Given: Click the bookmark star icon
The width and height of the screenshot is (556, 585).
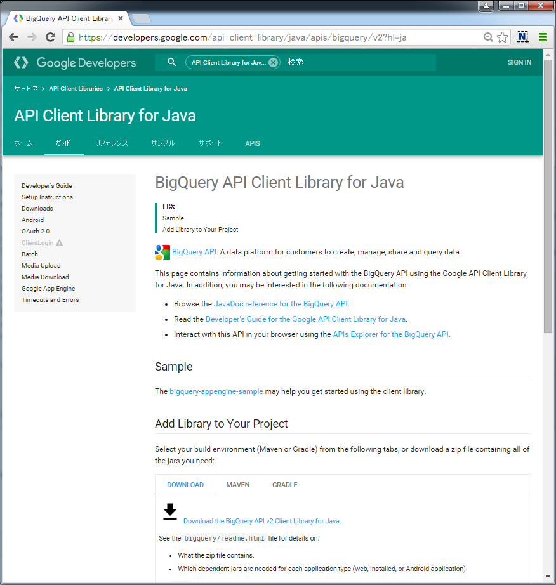Looking at the screenshot, I should pos(502,37).
